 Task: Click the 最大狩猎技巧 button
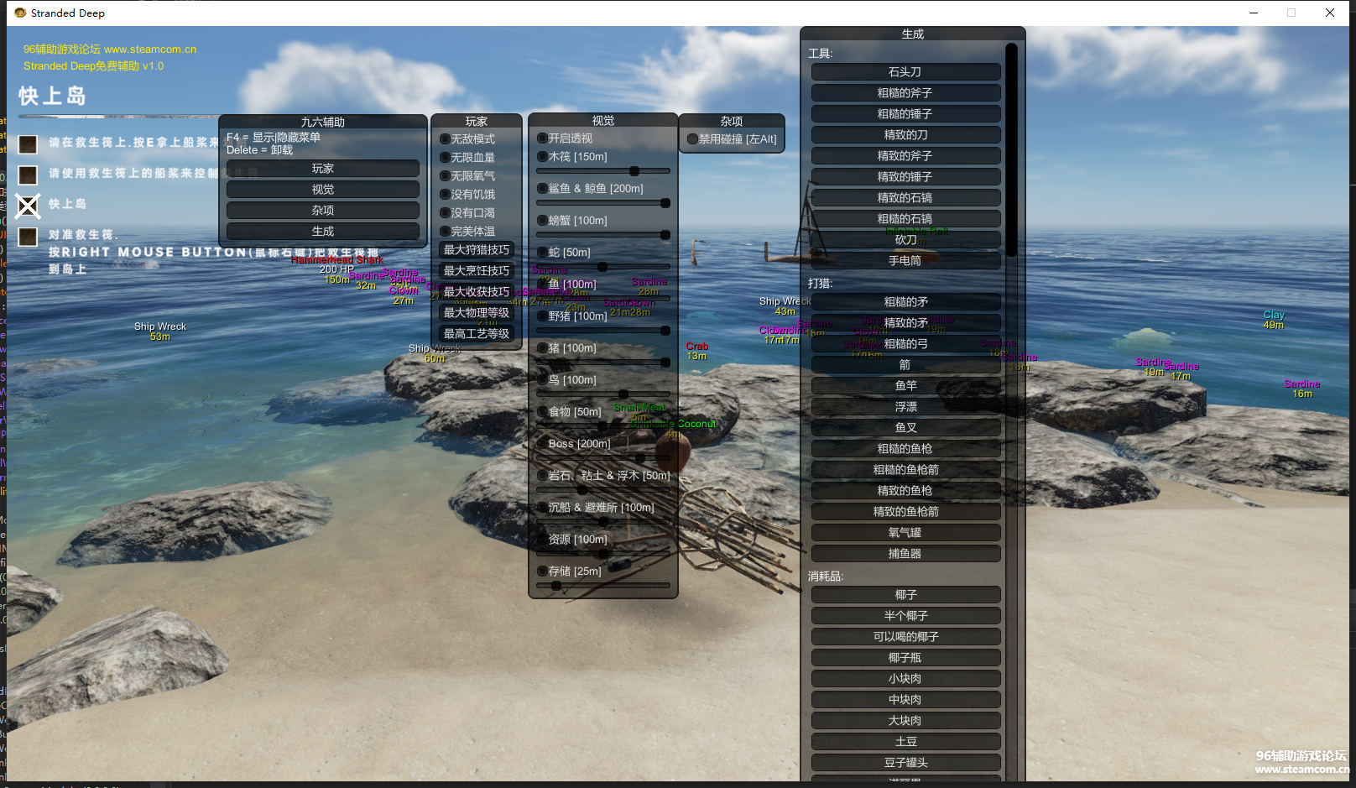coord(477,250)
